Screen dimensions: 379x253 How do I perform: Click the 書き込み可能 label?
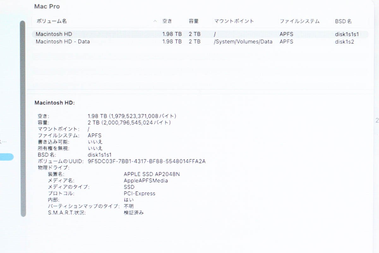click(x=53, y=142)
